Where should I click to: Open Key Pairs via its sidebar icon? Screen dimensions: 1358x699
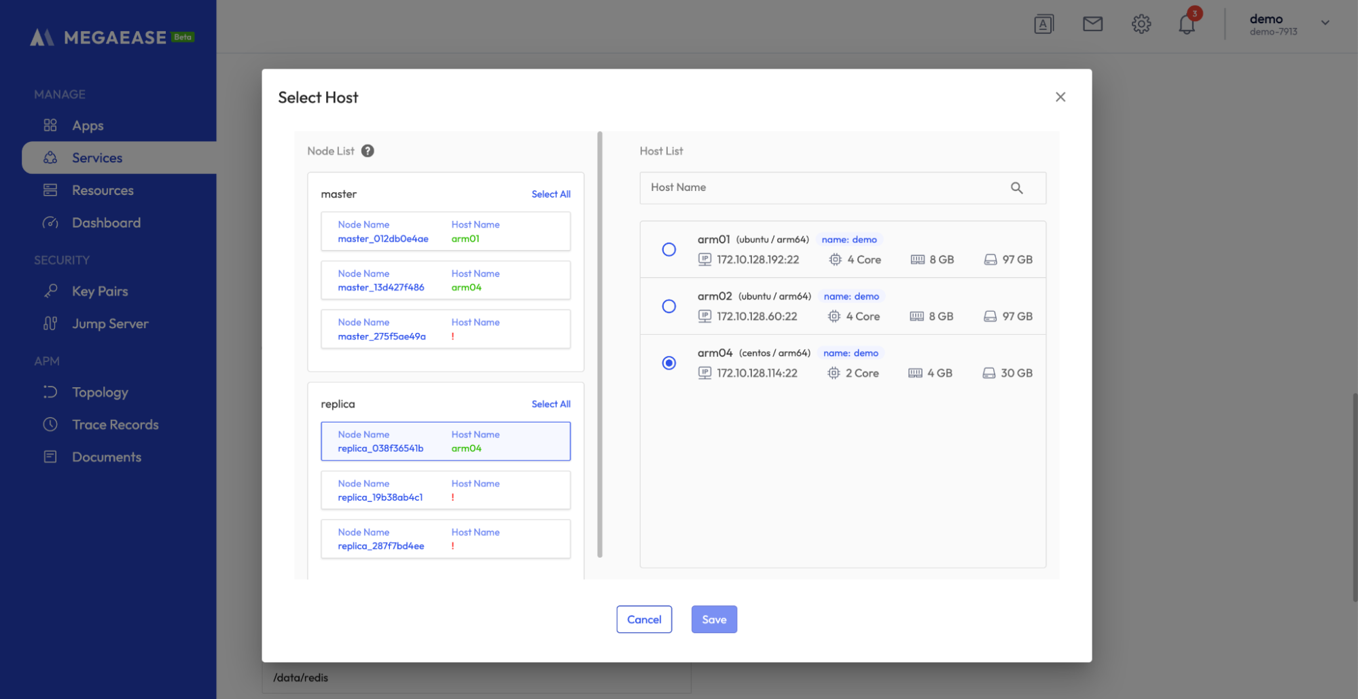[x=50, y=291]
